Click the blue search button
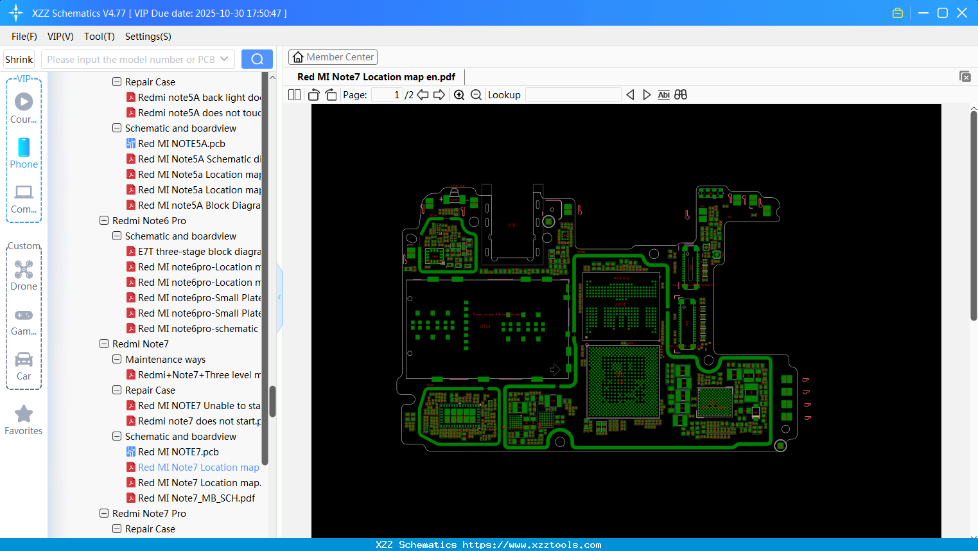The height and width of the screenshot is (551, 978). click(257, 59)
